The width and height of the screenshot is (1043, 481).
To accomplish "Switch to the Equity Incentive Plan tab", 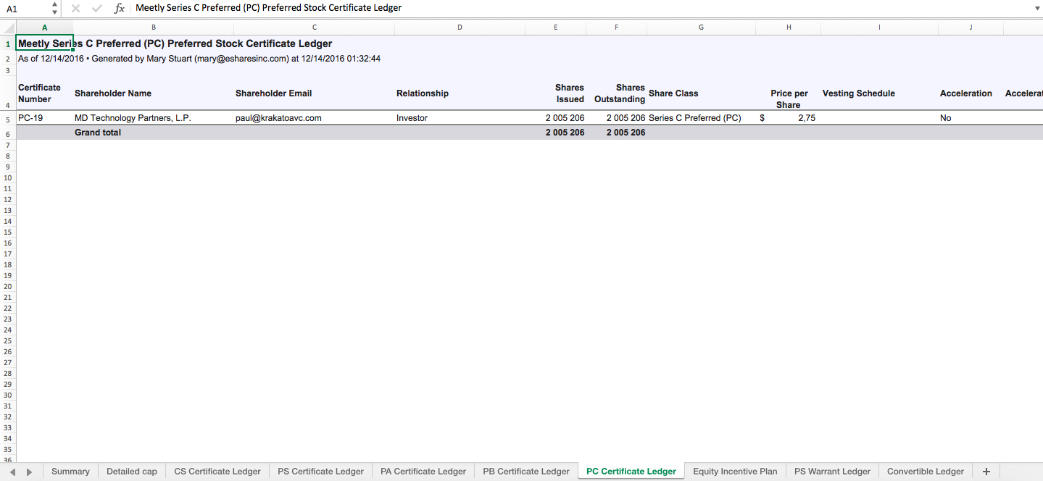I will coord(735,472).
